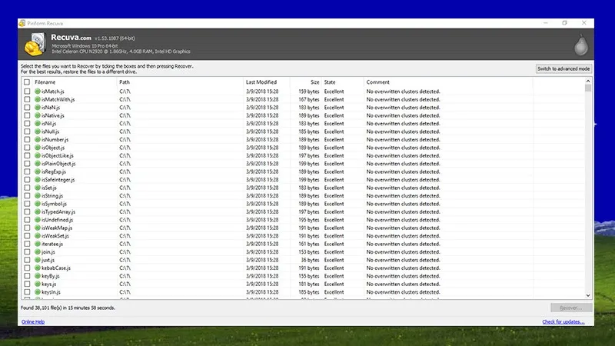
Task: Tick the checkbox for keysIn.js
Action: (x=27, y=292)
